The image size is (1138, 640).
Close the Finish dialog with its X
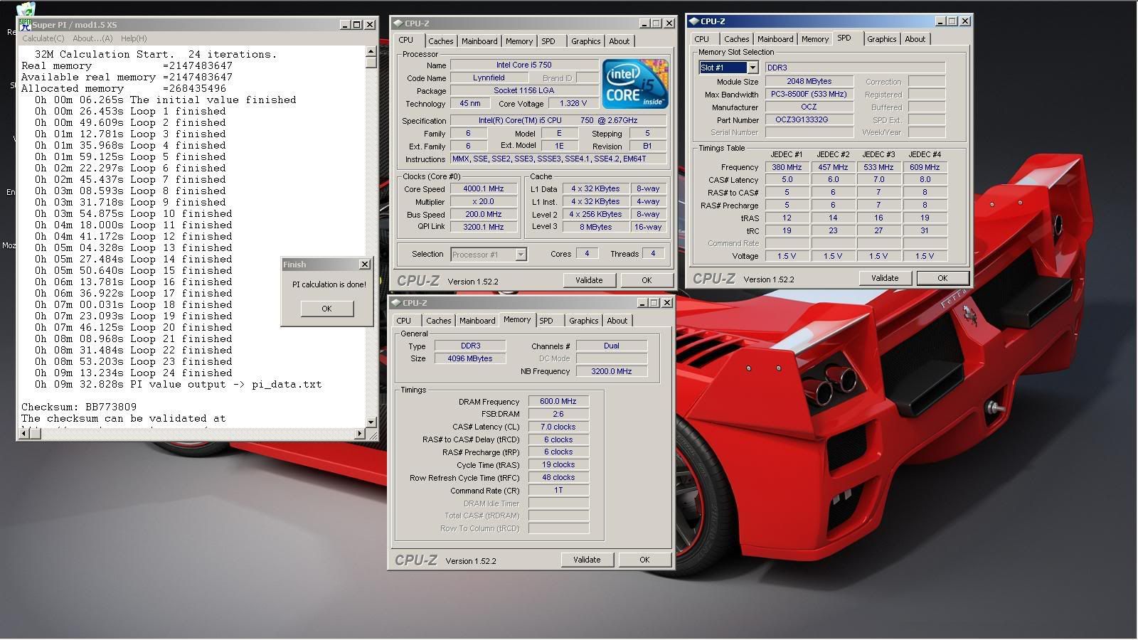[364, 265]
